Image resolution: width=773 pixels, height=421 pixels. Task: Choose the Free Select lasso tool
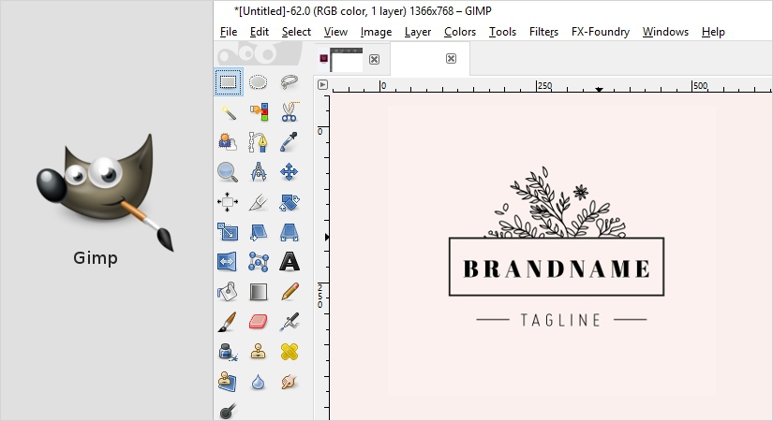click(290, 82)
